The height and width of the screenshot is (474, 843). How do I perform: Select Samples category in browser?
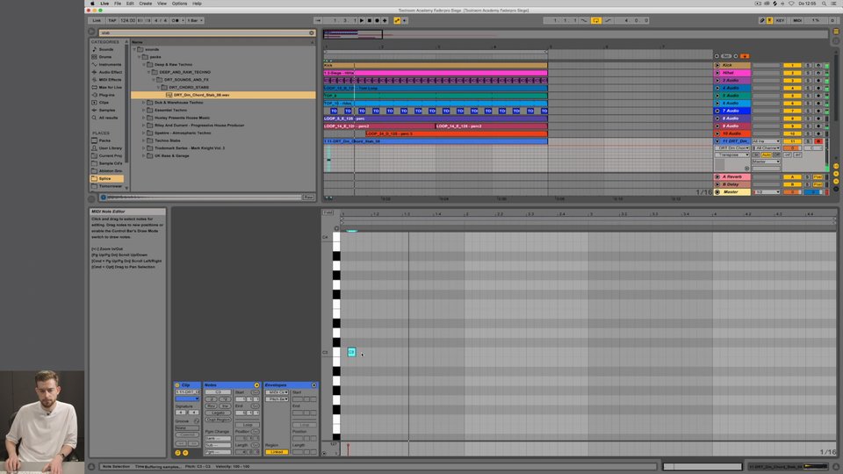(x=107, y=110)
